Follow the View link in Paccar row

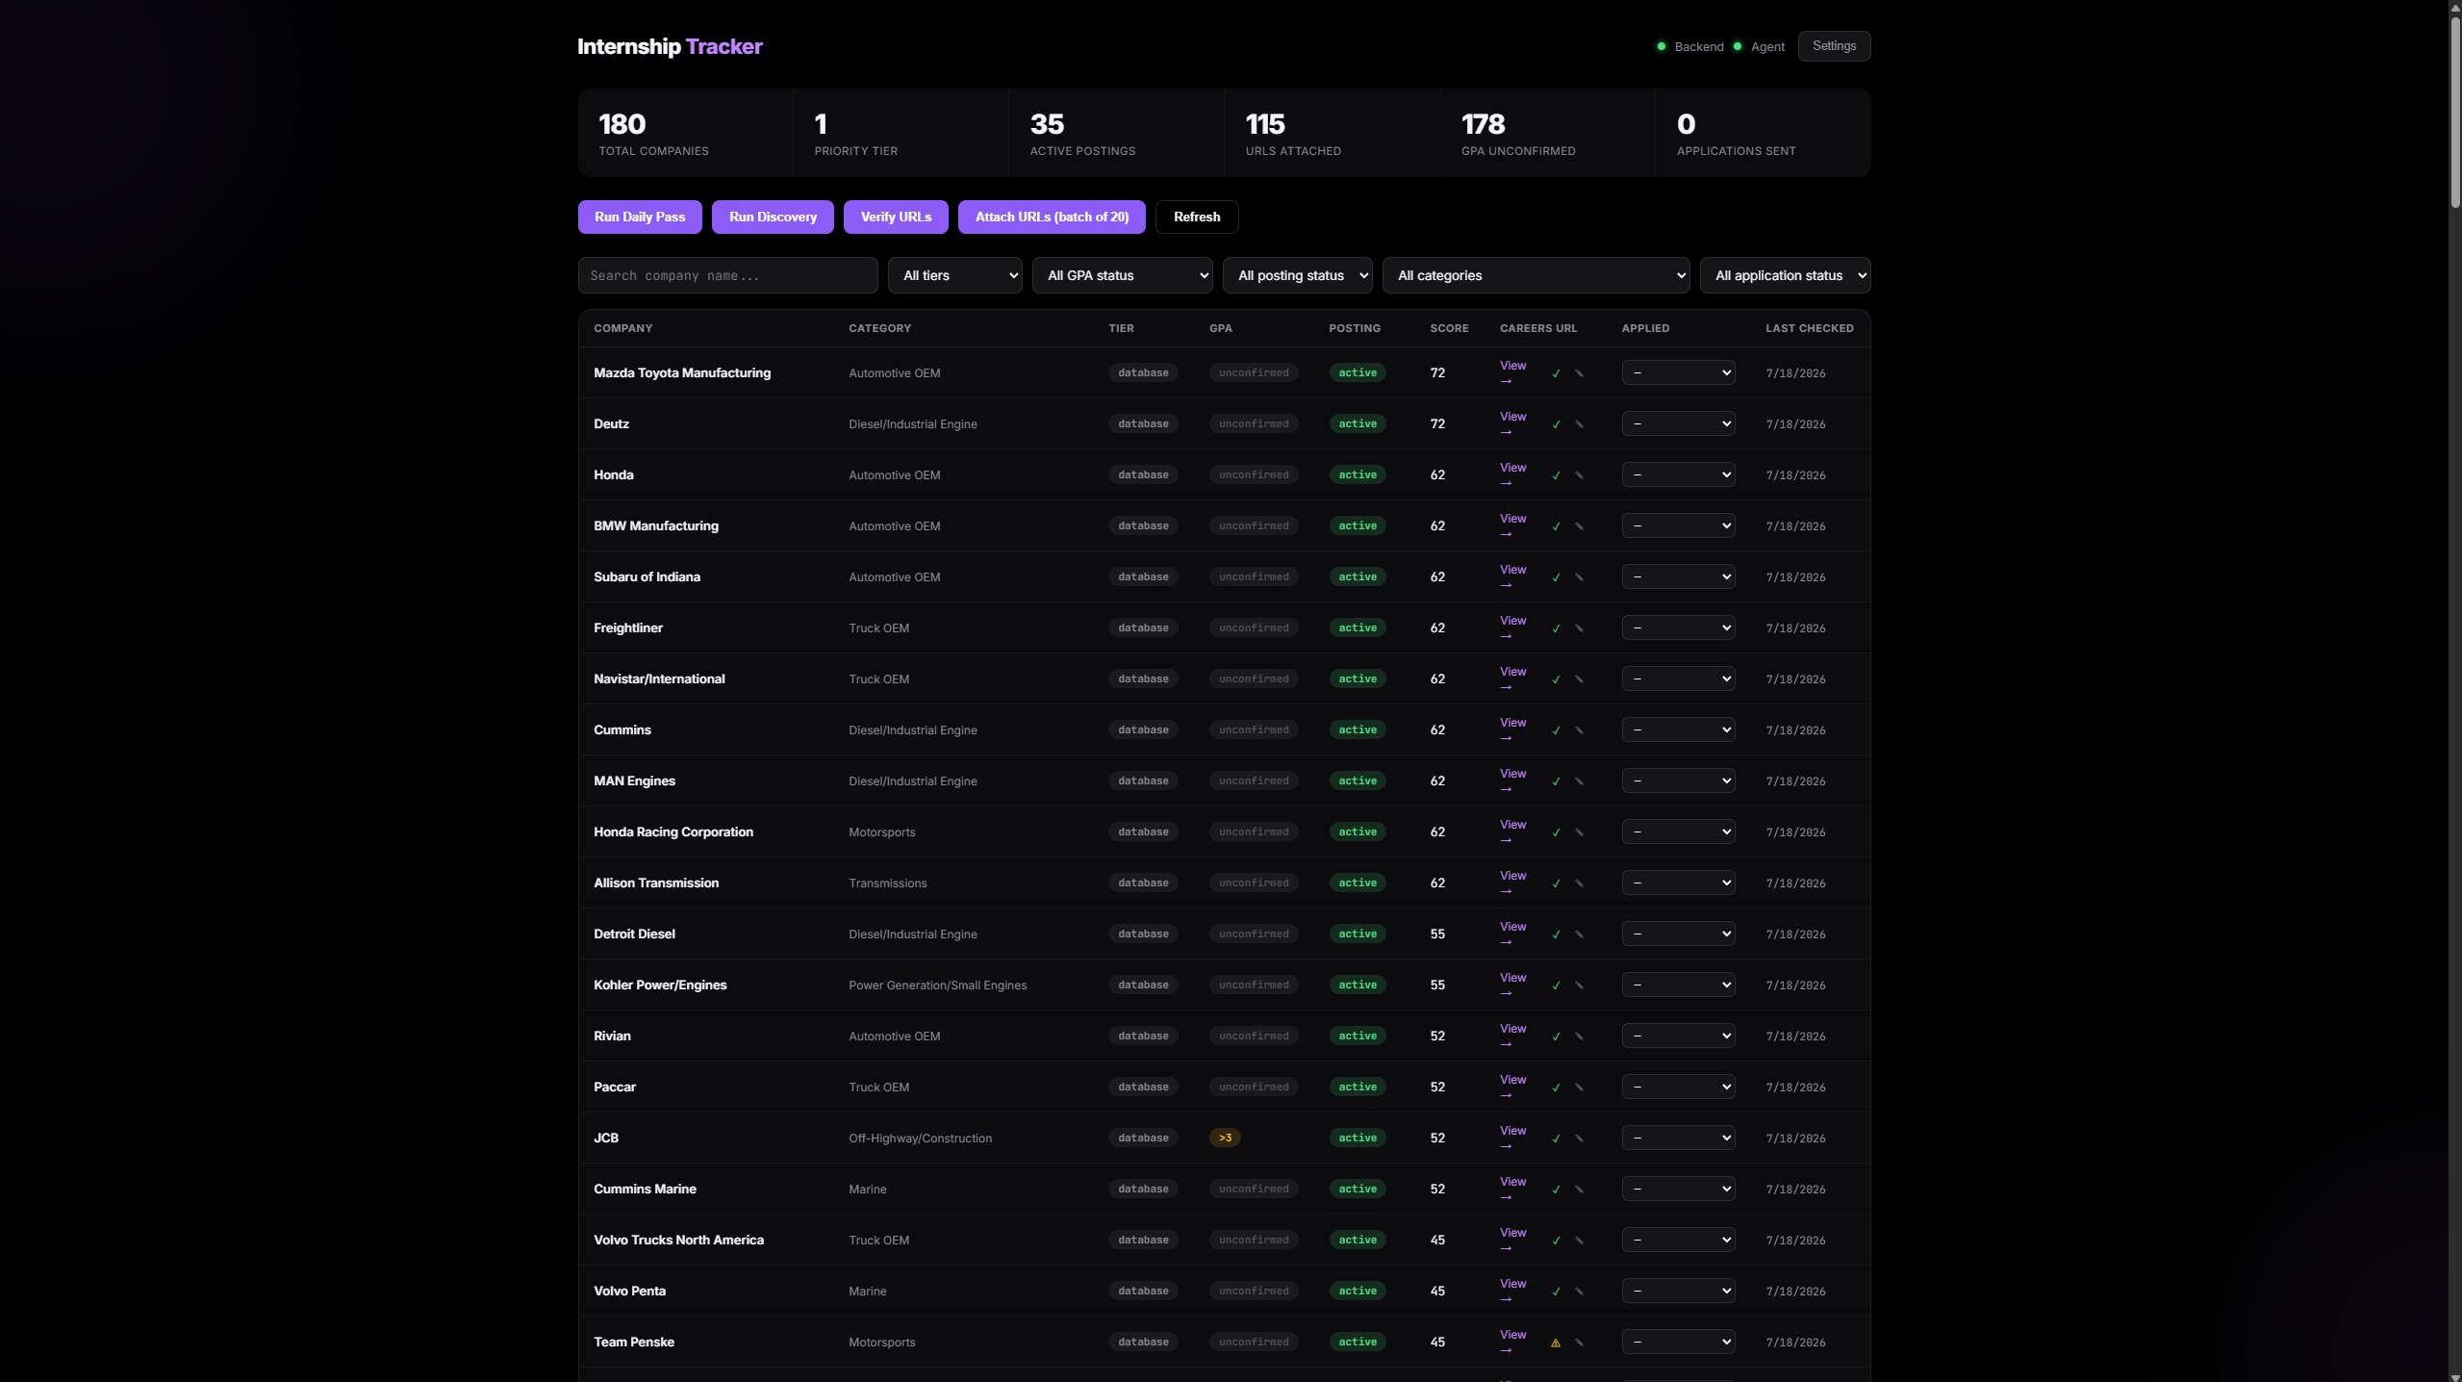1512,1087
